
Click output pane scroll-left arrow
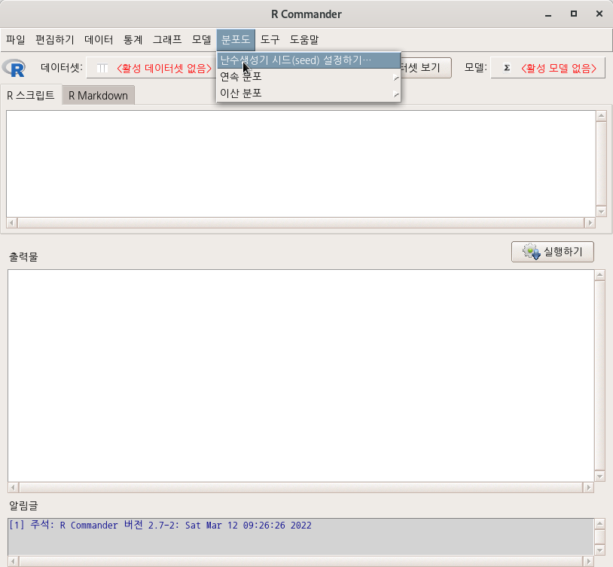point(13,487)
